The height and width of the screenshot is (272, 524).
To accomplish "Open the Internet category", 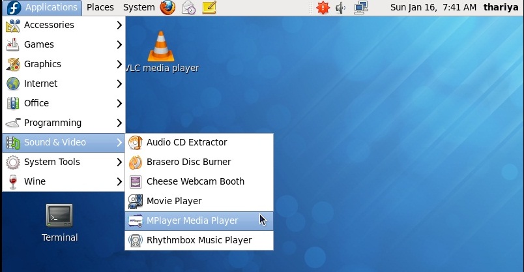I will [63, 83].
